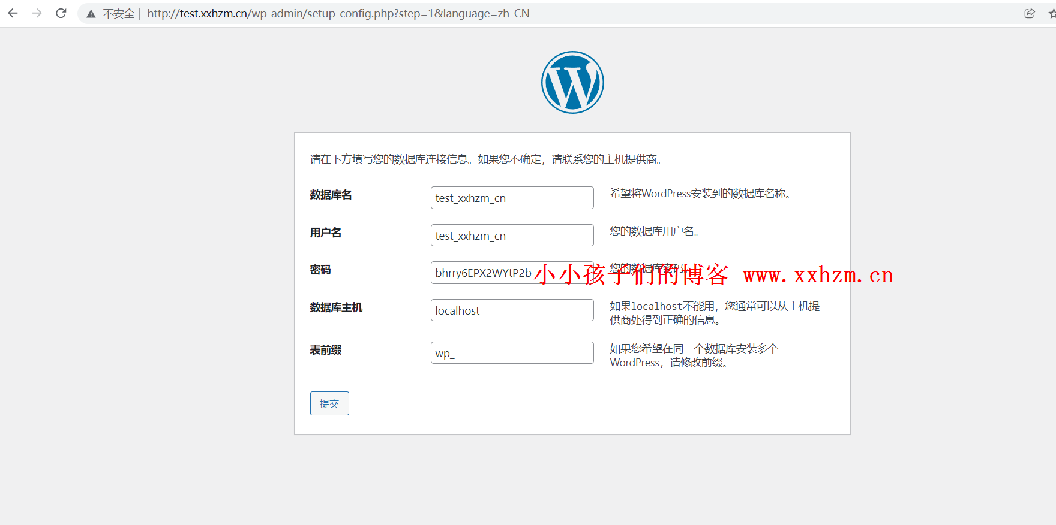Go back using the browser back arrow
Screen dimensions: 1056x525
(13, 13)
